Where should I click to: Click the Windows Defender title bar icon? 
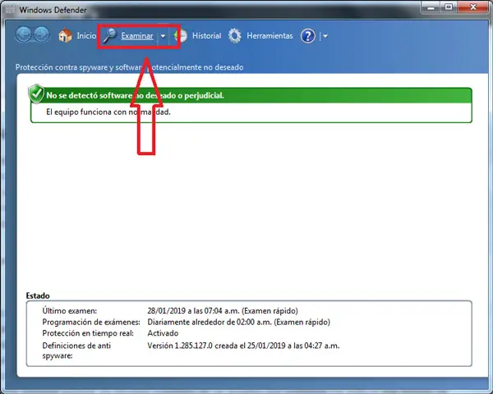[x=10, y=10]
